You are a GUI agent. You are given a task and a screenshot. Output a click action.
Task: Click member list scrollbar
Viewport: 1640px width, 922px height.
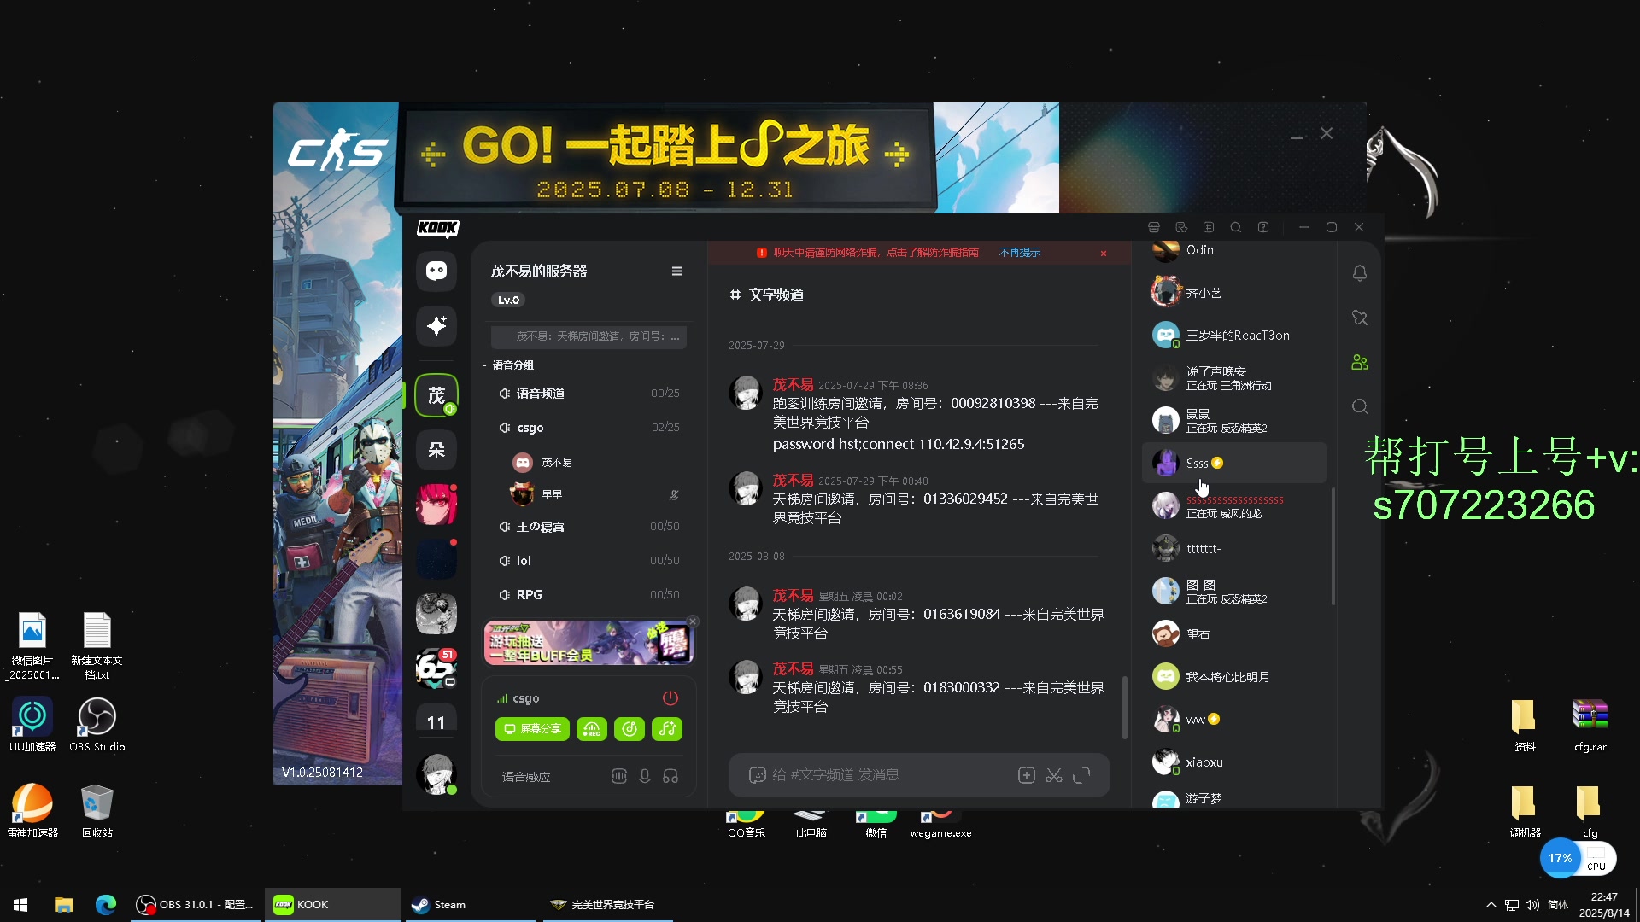[1333, 546]
